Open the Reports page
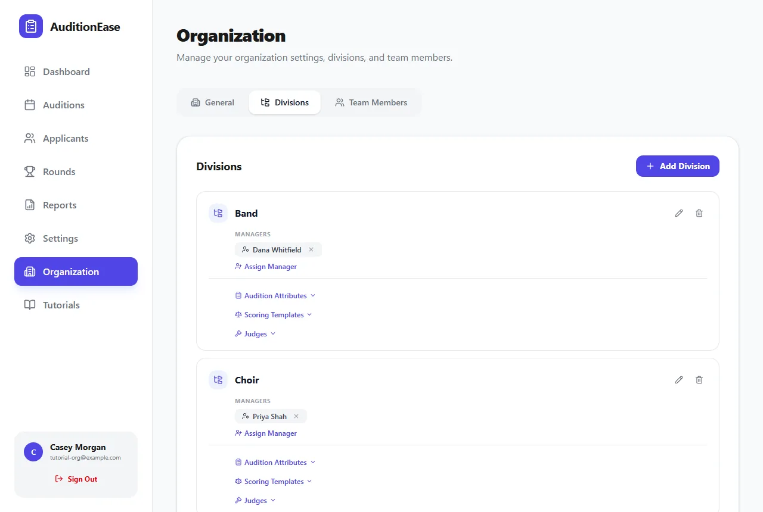 [x=76, y=205]
